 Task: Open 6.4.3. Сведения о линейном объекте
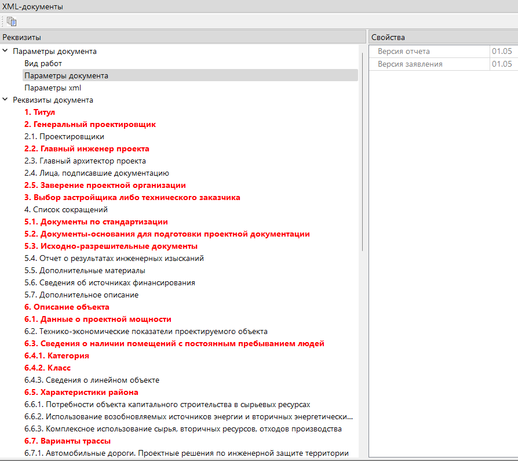point(92,380)
